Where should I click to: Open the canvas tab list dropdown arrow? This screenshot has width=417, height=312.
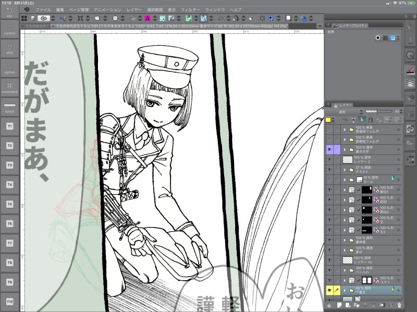click(x=320, y=26)
